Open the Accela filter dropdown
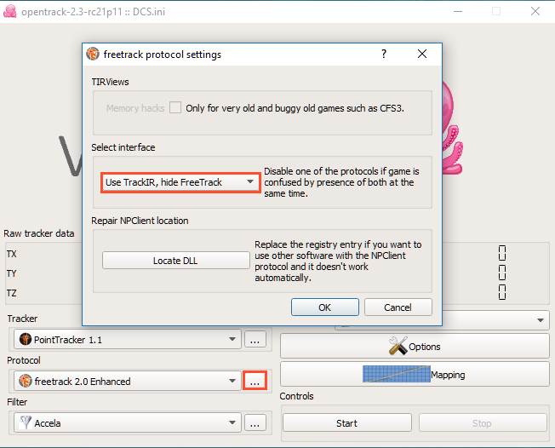This screenshot has height=448, width=555. [x=128, y=422]
